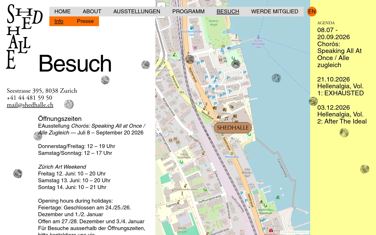Open the OpenStreetMap contributors attribution link
The width and height of the screenshot is (376, 235).
pos(295,232)
